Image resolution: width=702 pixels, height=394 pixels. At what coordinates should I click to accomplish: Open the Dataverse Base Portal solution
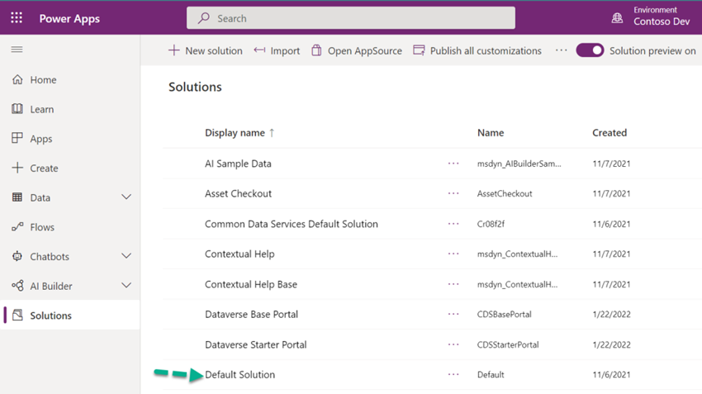(x=252, y=315)
